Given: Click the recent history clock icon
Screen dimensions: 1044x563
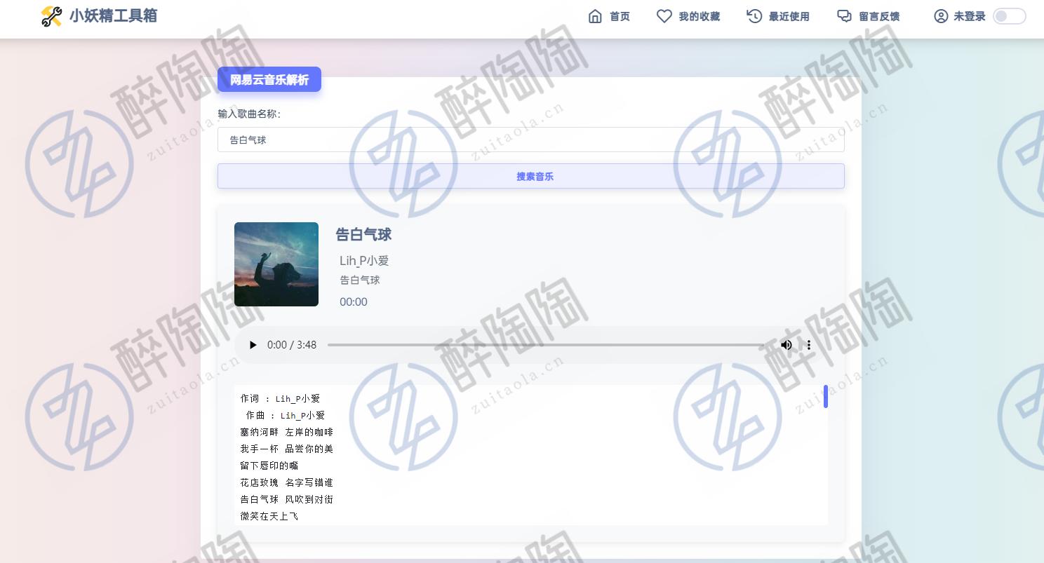Looking at the screenshot, I should [x=754, y=16].
